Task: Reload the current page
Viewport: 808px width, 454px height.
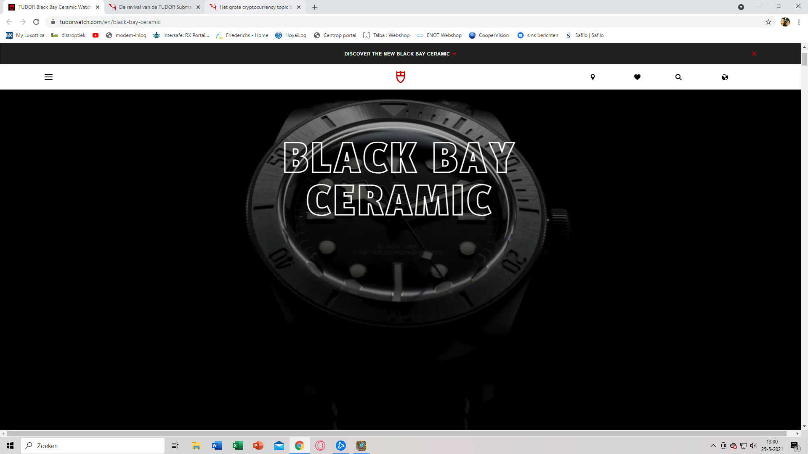Action: [36, 22]
